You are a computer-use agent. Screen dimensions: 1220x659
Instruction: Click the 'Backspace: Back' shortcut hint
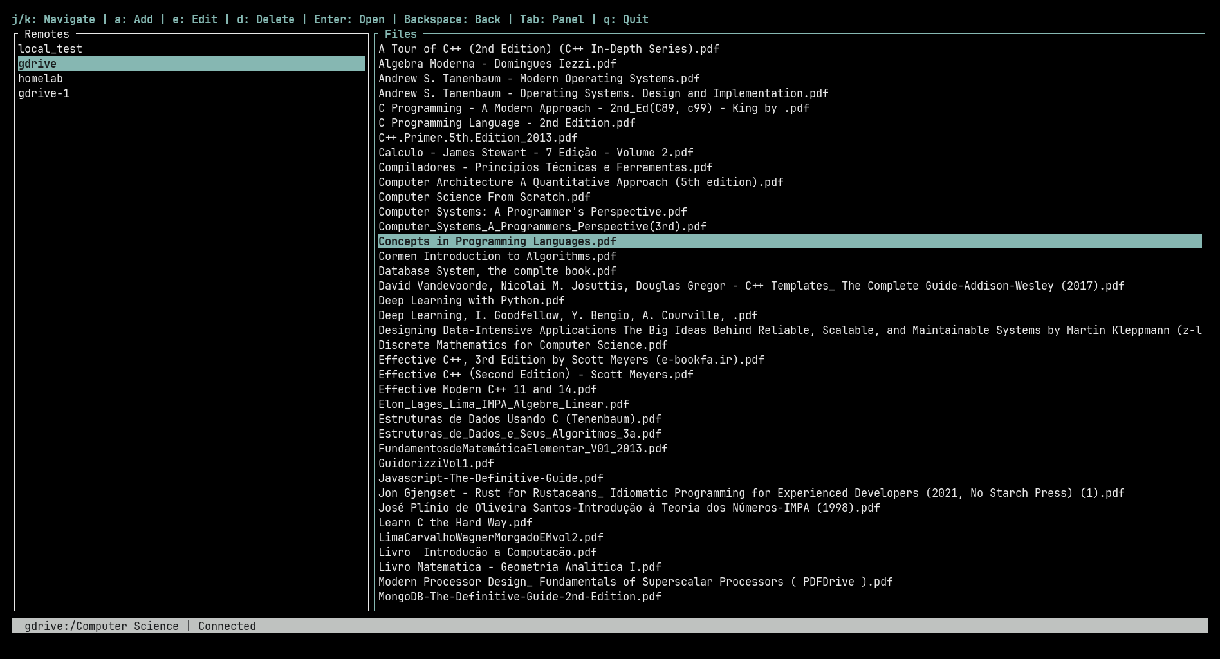coord(452,19)
